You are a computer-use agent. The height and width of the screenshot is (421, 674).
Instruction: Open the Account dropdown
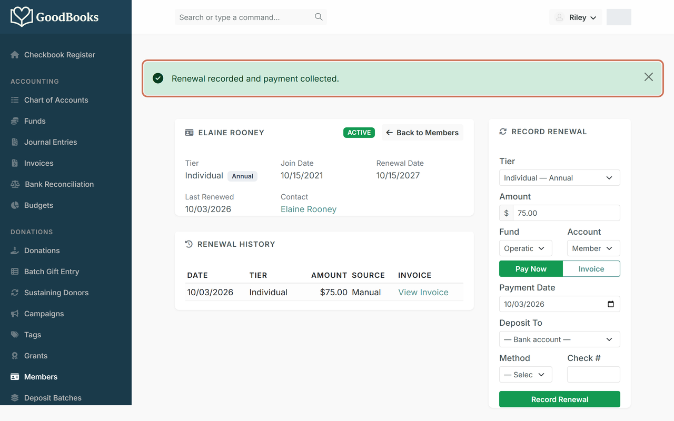pyautogui.click(x=593, y=248)
